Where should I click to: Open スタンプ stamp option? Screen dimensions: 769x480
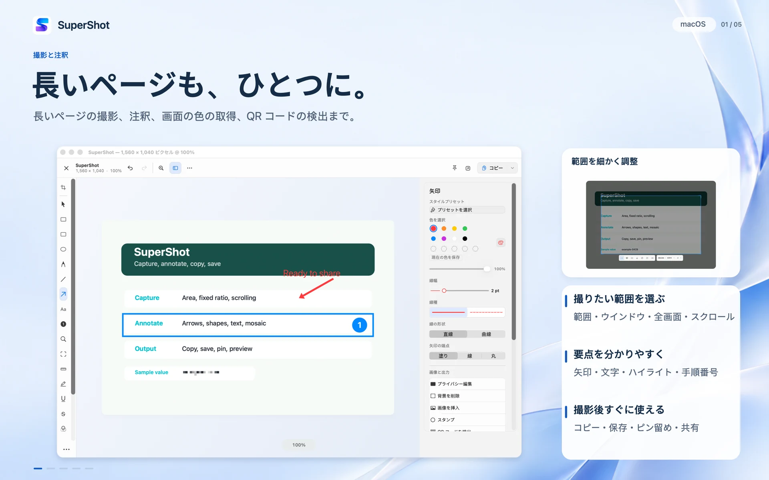pos(467,420)
